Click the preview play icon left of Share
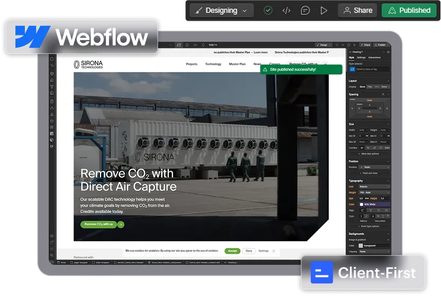This screenshot has height=296, width=441. 323,11
